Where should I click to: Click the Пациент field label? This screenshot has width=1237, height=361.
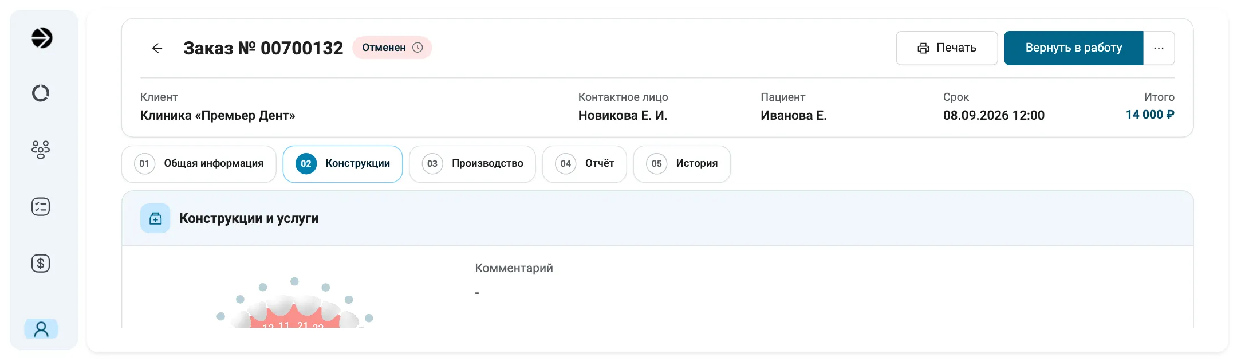[x=783, y=97]
